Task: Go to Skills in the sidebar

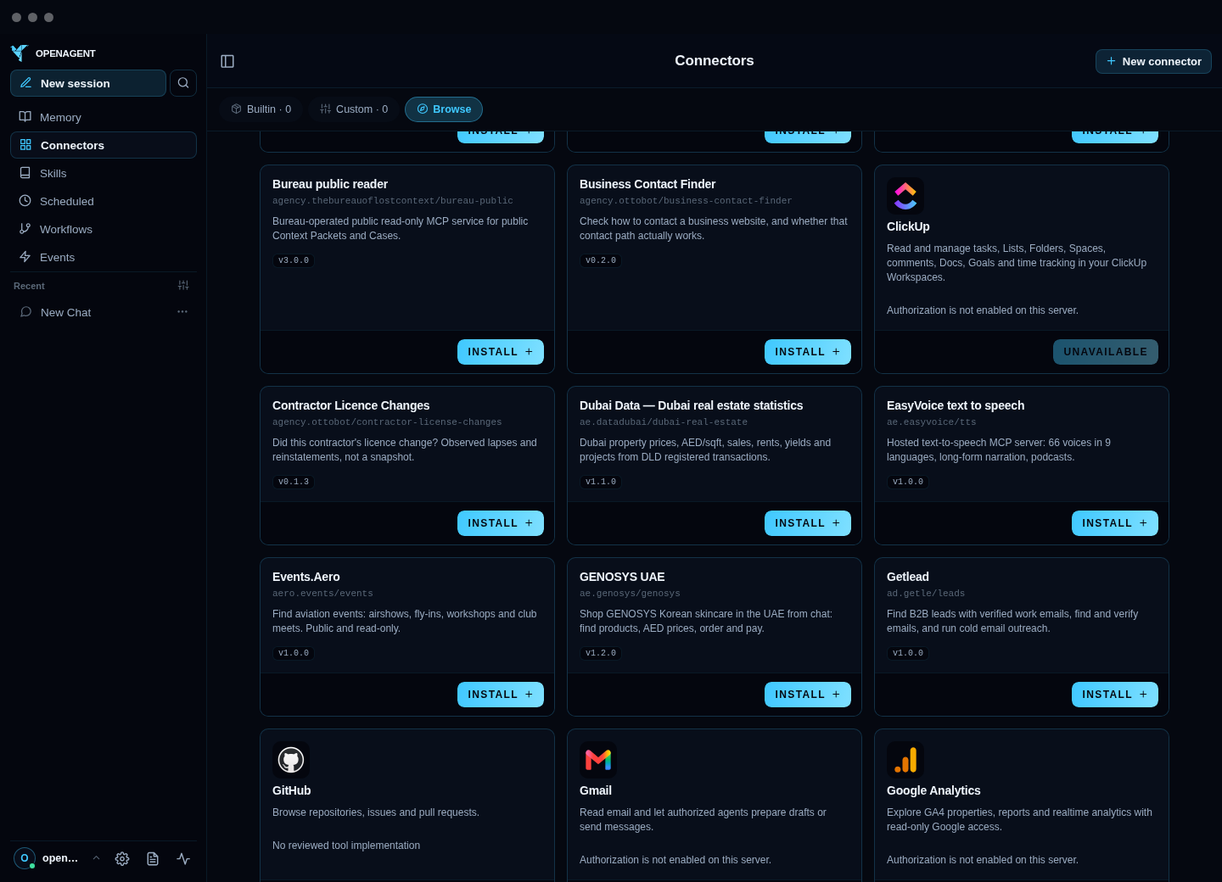Action: (104, 173)
